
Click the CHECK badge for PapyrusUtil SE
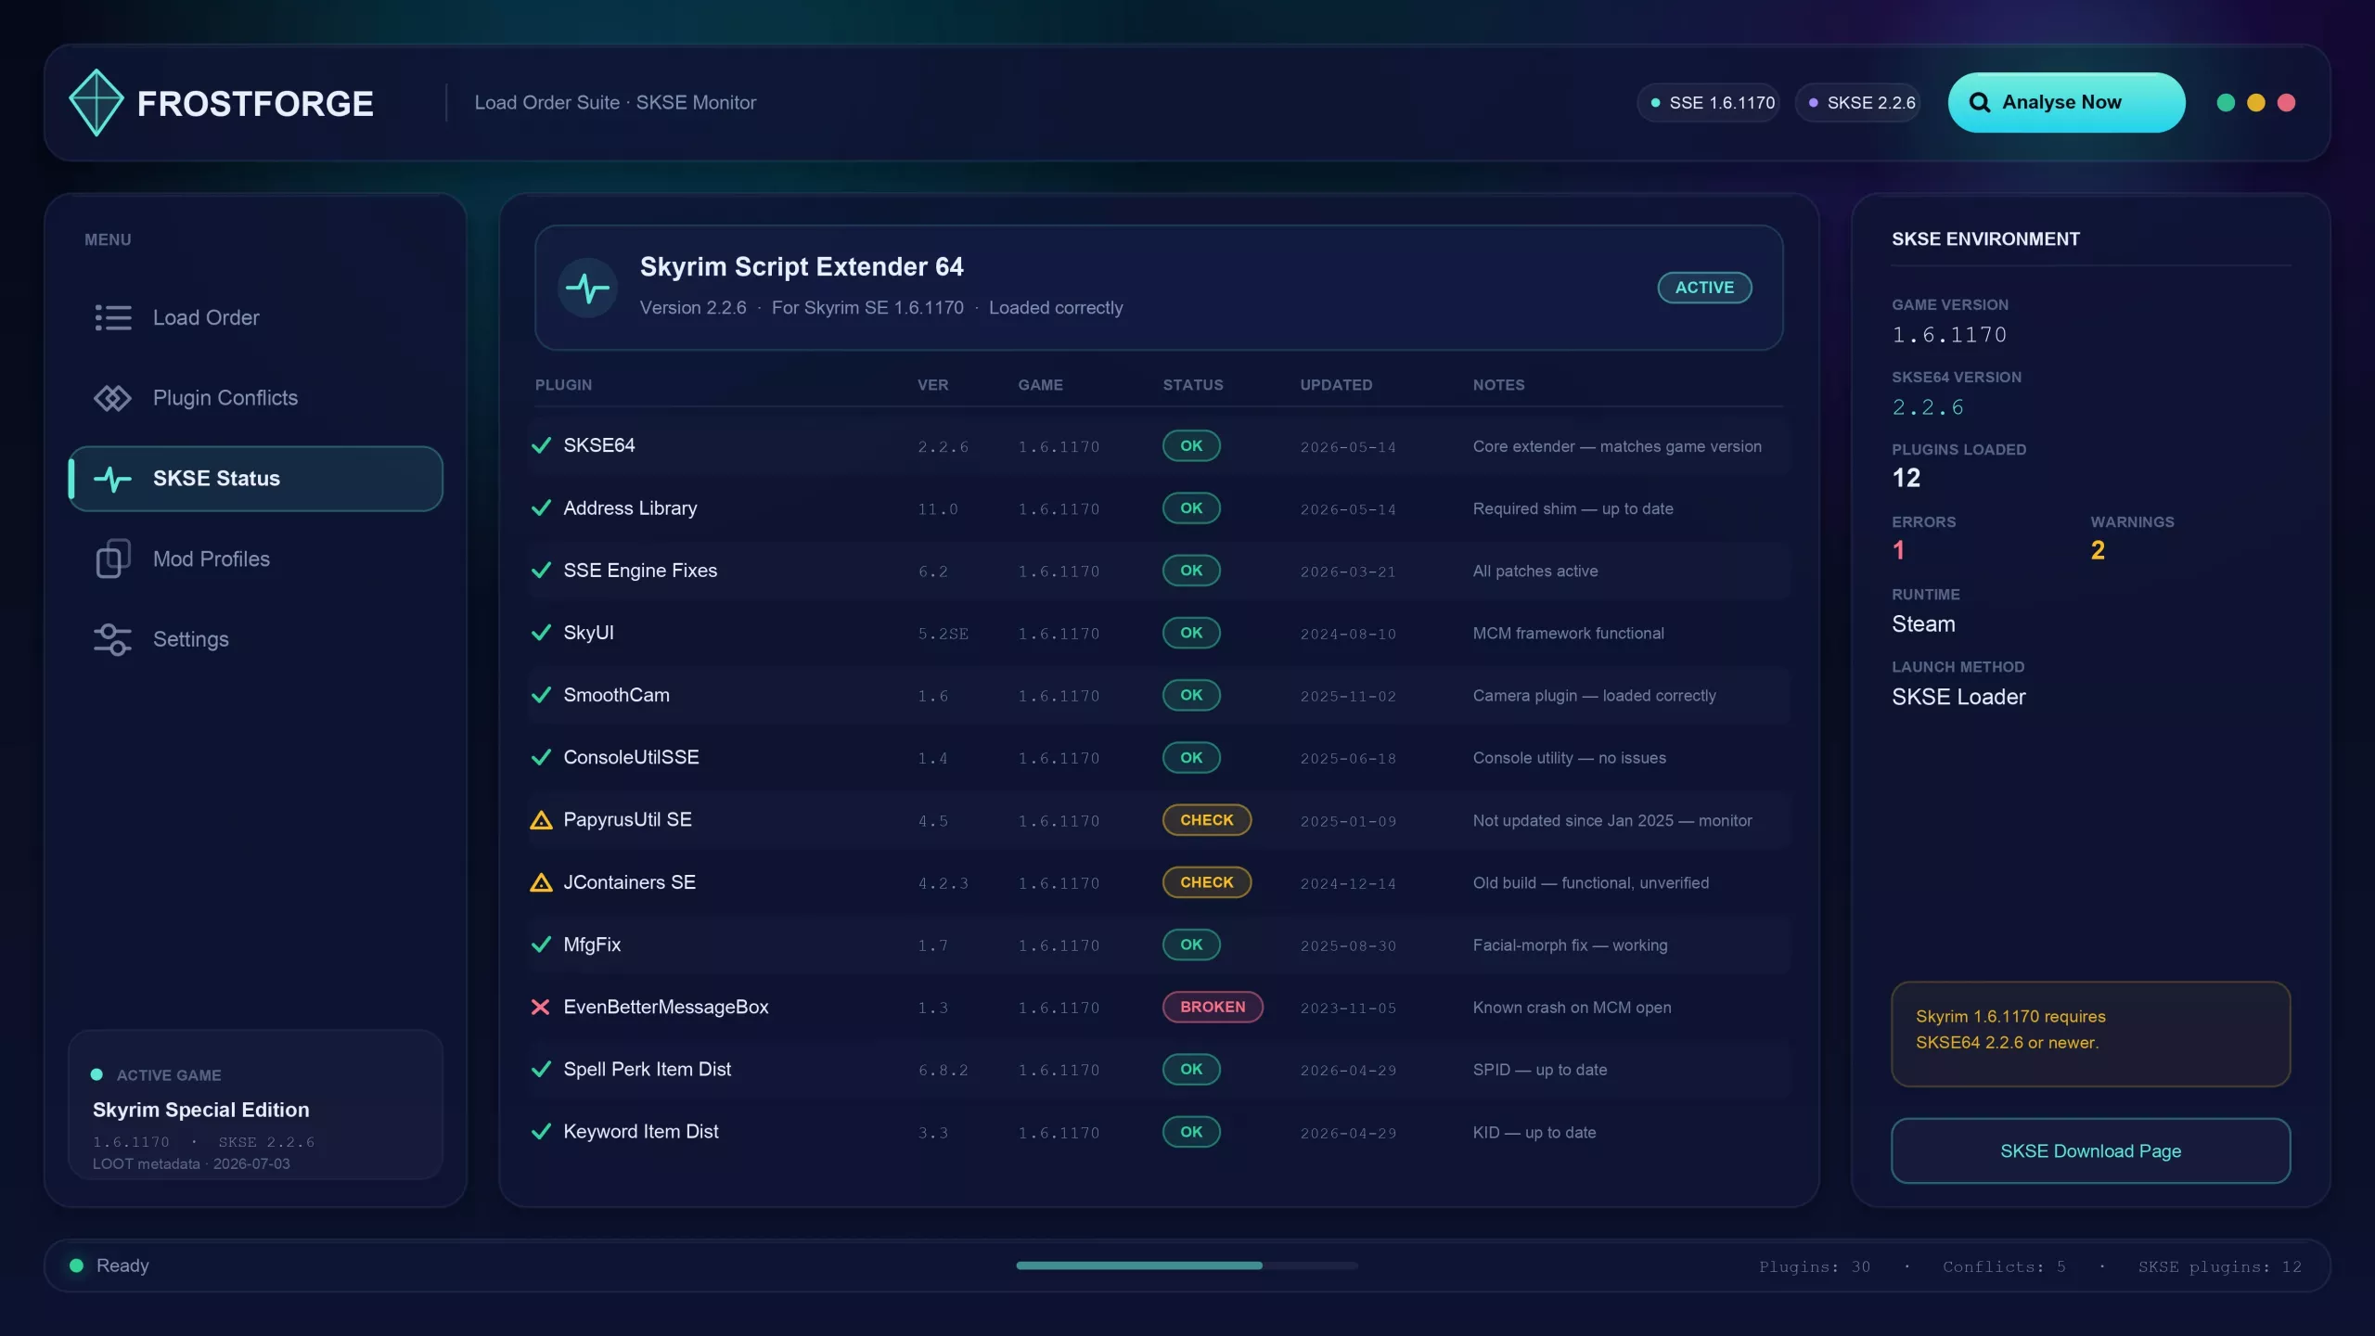coord(1207,820)
